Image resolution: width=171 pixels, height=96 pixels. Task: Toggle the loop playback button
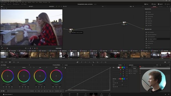coord(37,48)
